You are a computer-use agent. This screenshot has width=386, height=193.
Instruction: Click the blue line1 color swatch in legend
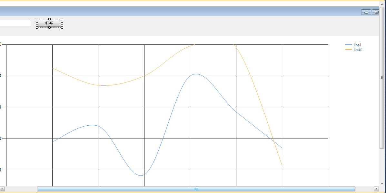[x=349, y=45]
